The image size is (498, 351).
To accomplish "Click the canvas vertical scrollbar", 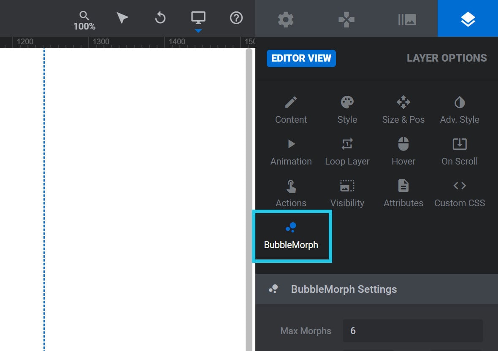I will (249, 200).
